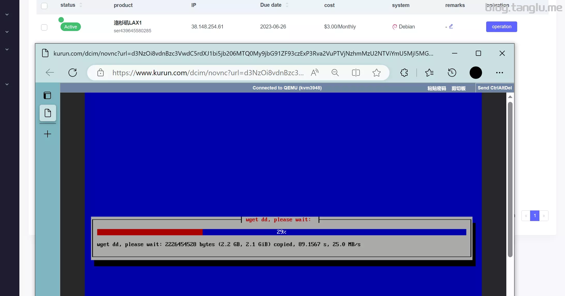Open browser history clock icon
This screenshot has height=296, width=565.
coord(452,73)
